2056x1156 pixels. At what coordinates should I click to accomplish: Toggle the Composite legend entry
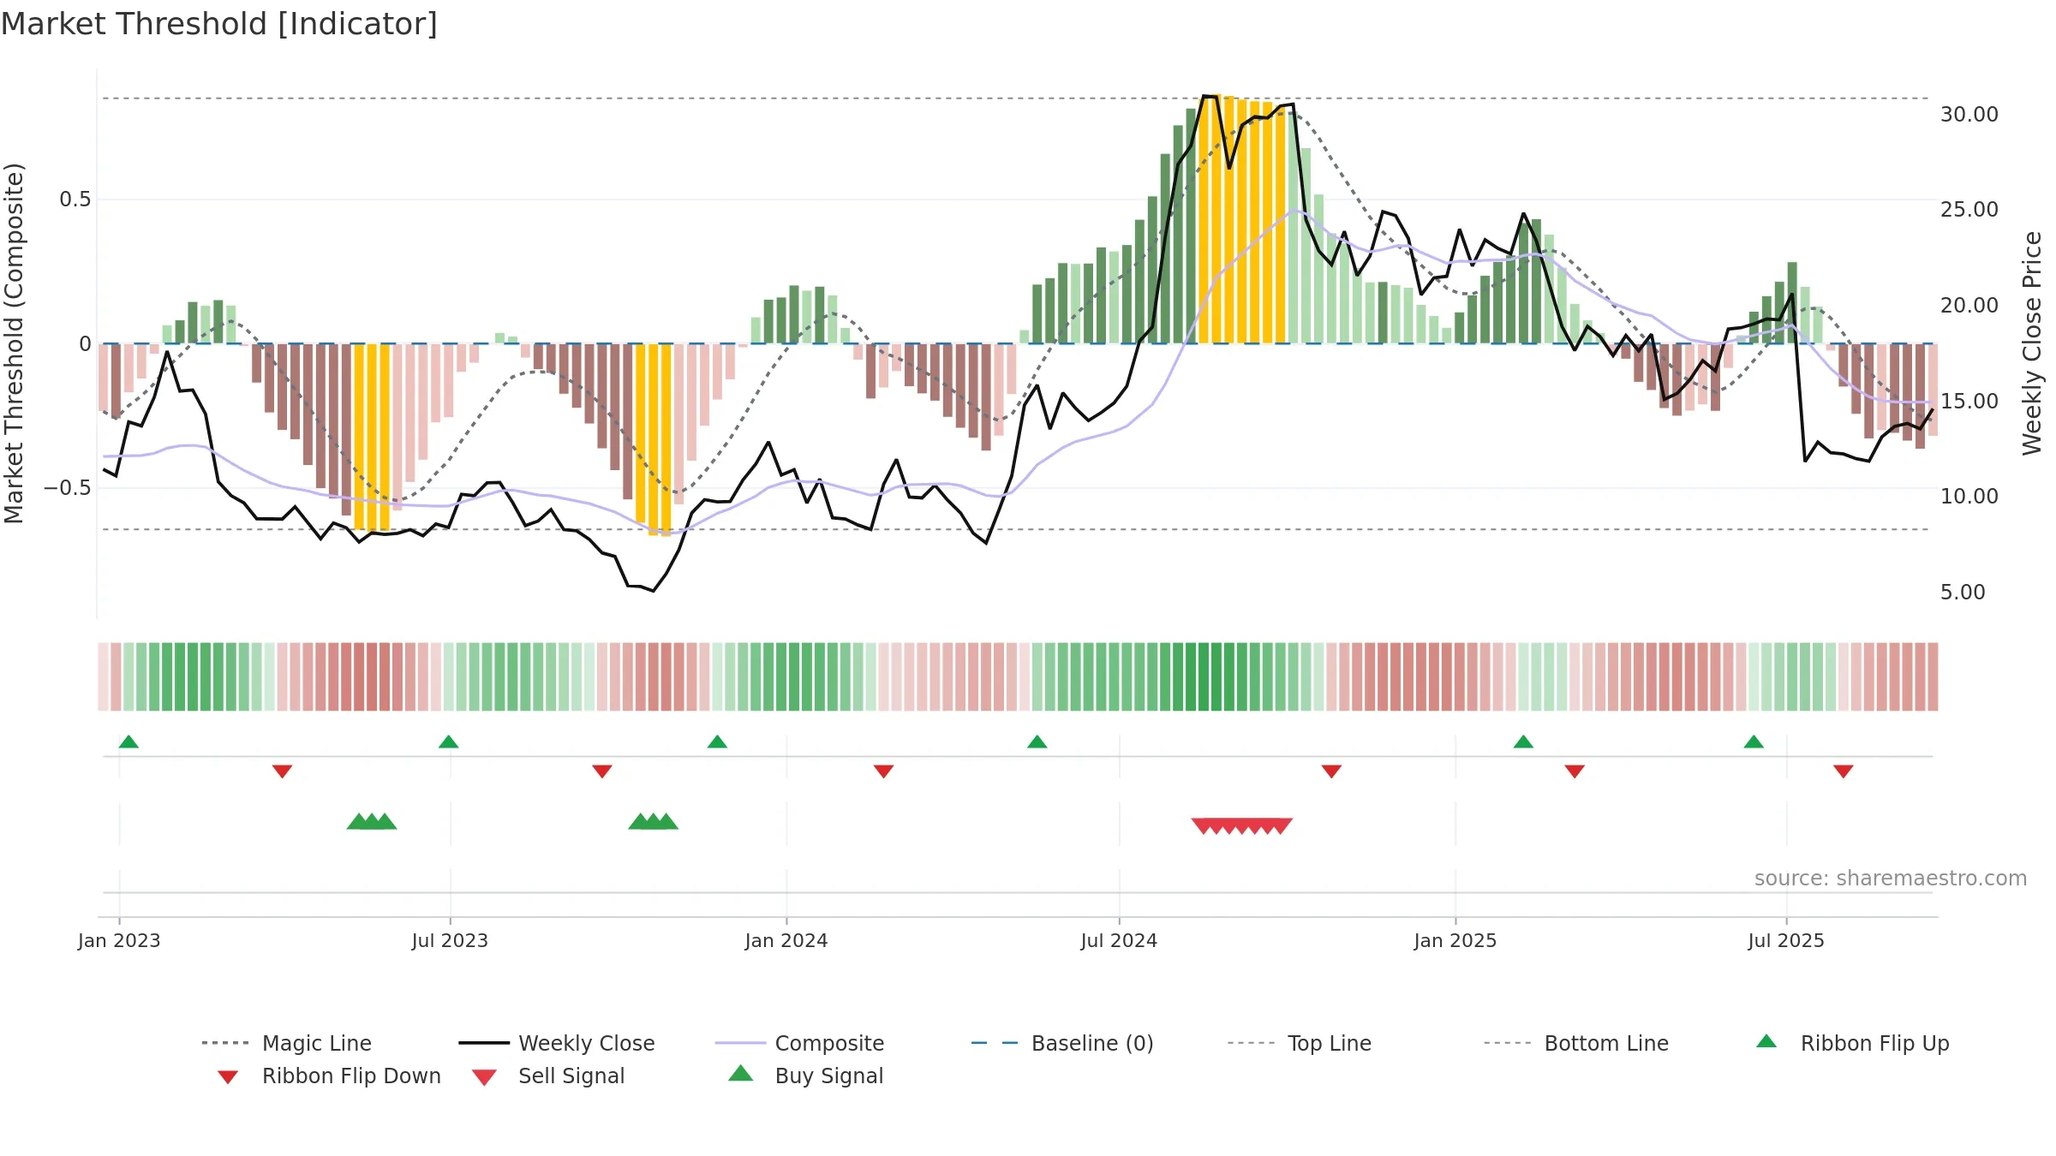[x=800, y=1043]
